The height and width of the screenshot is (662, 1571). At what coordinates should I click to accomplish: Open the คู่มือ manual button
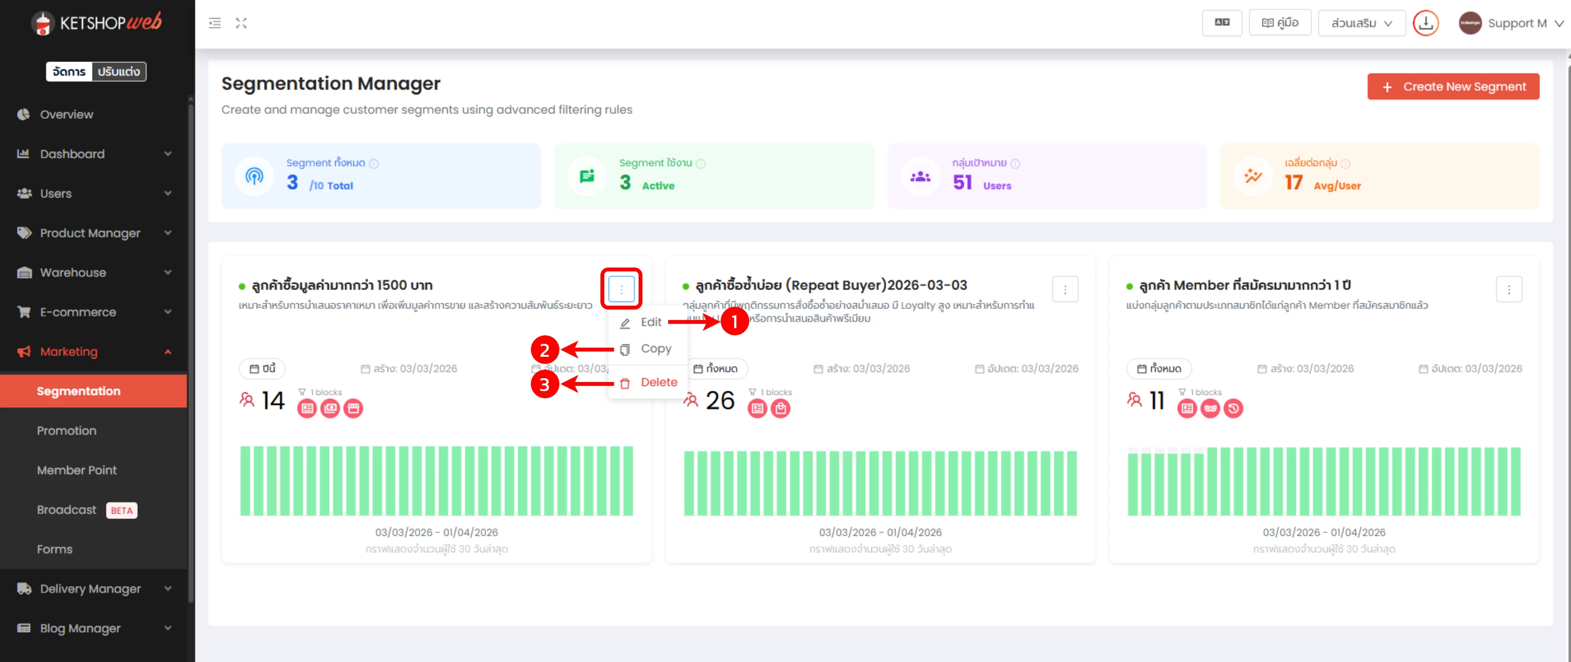(x=1280, y=23)
